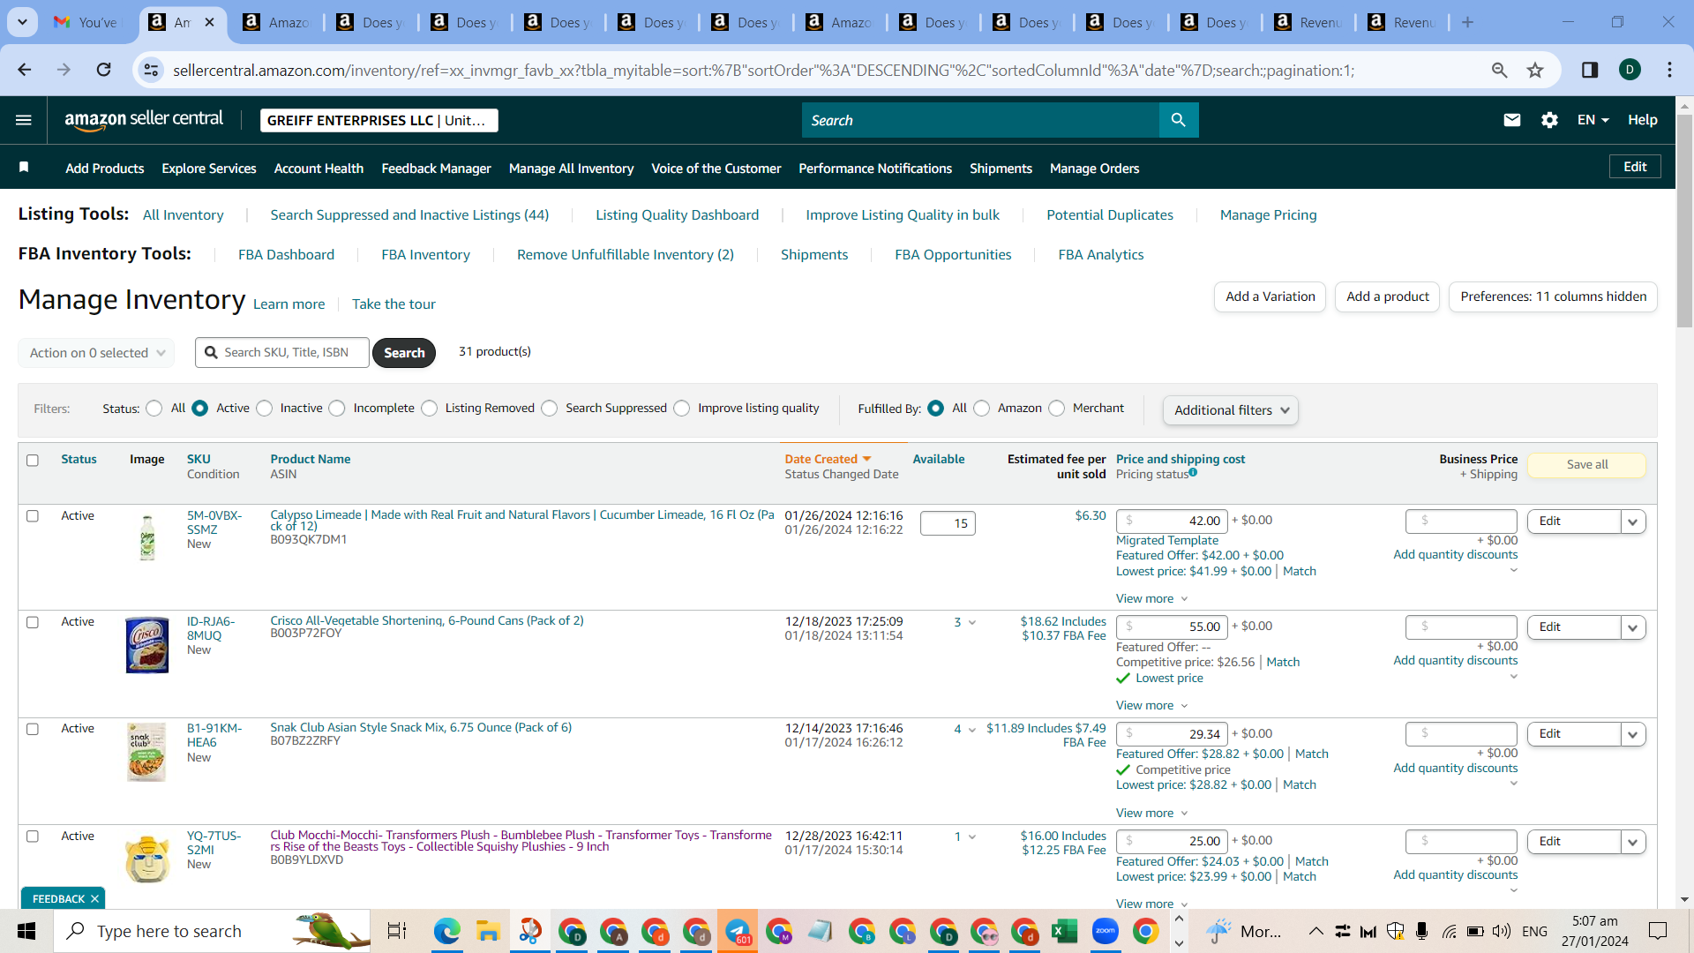Open Add Products in navigation bar
The image size is (1694, 953).
coord(104,169)
